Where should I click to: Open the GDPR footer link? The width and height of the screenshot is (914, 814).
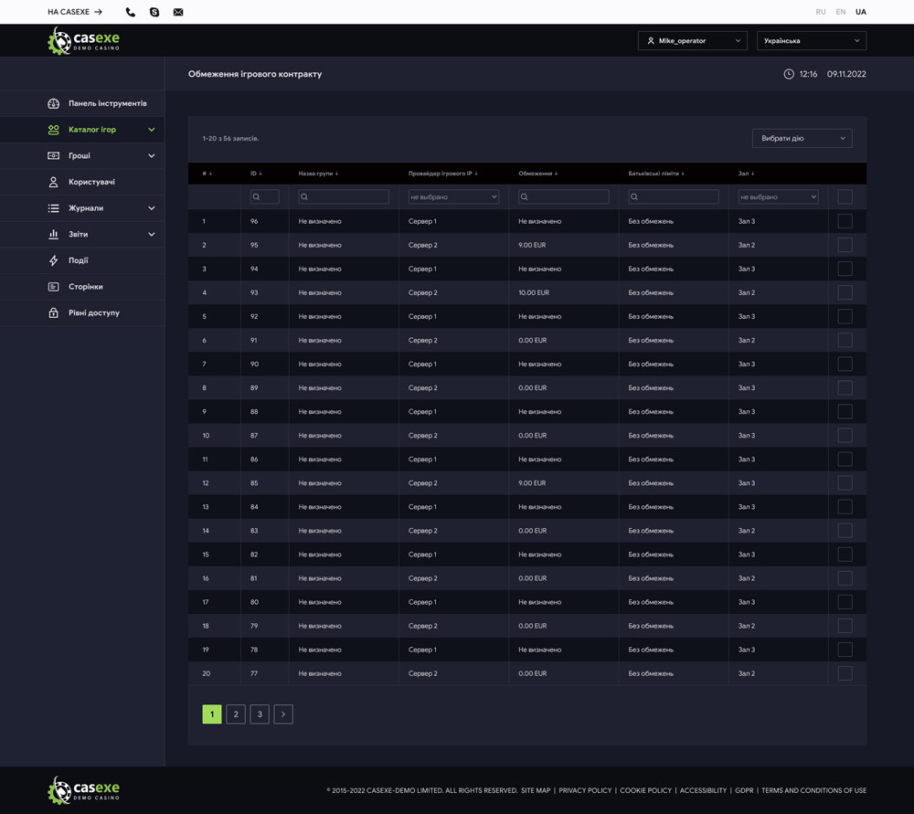pos(744,790)
